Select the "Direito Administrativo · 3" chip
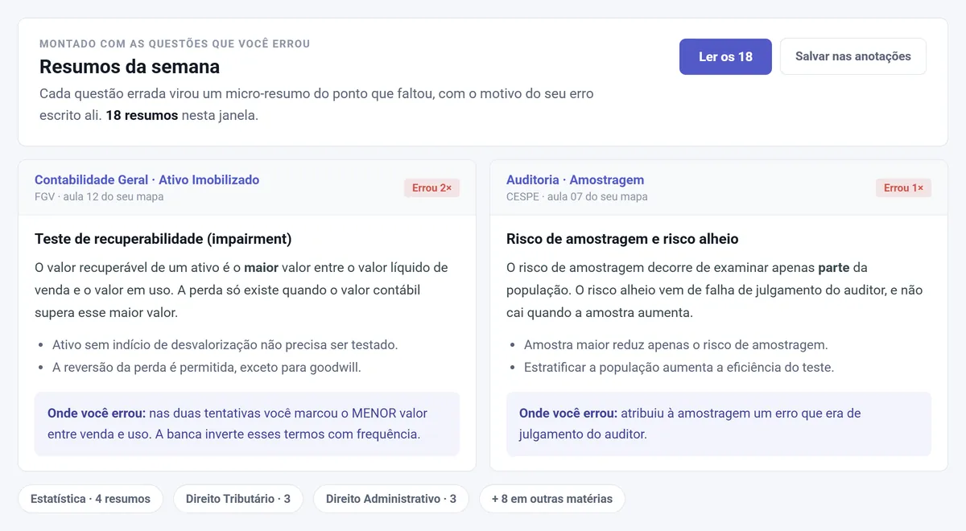The width and height of the screenshot is (966, 531). tap(391, 499)
